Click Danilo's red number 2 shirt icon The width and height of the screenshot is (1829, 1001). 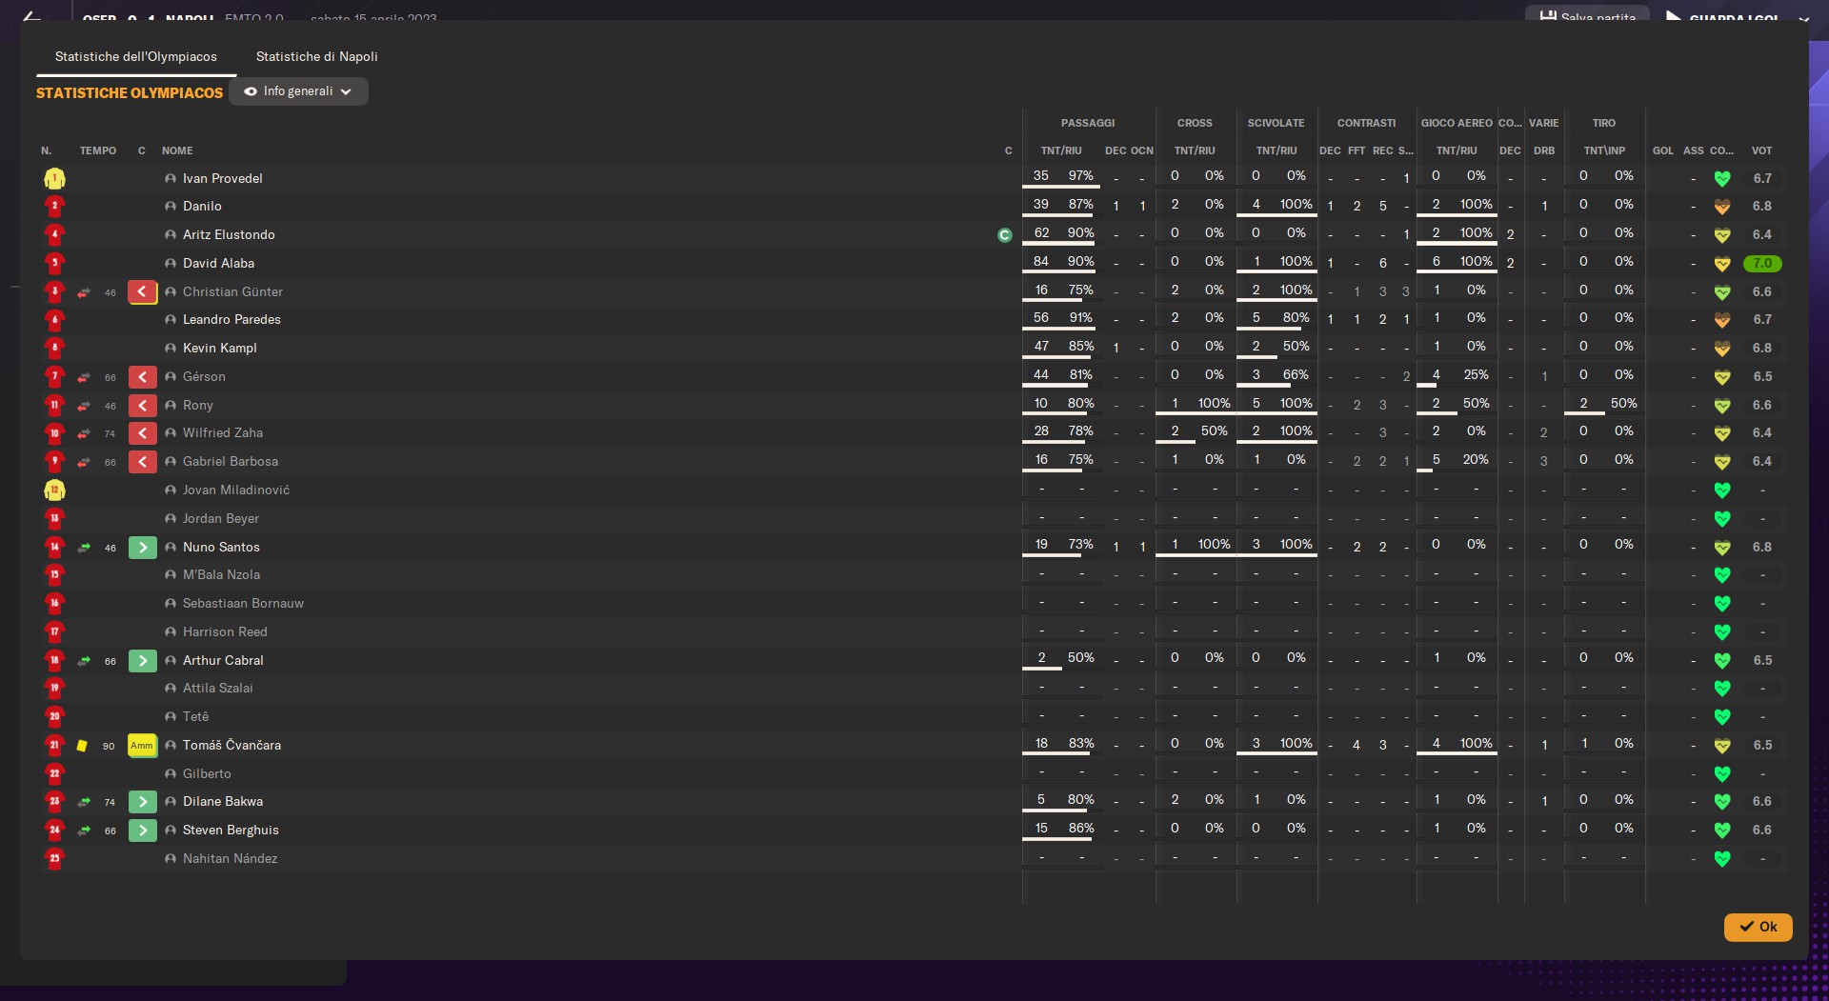point(54,206)
